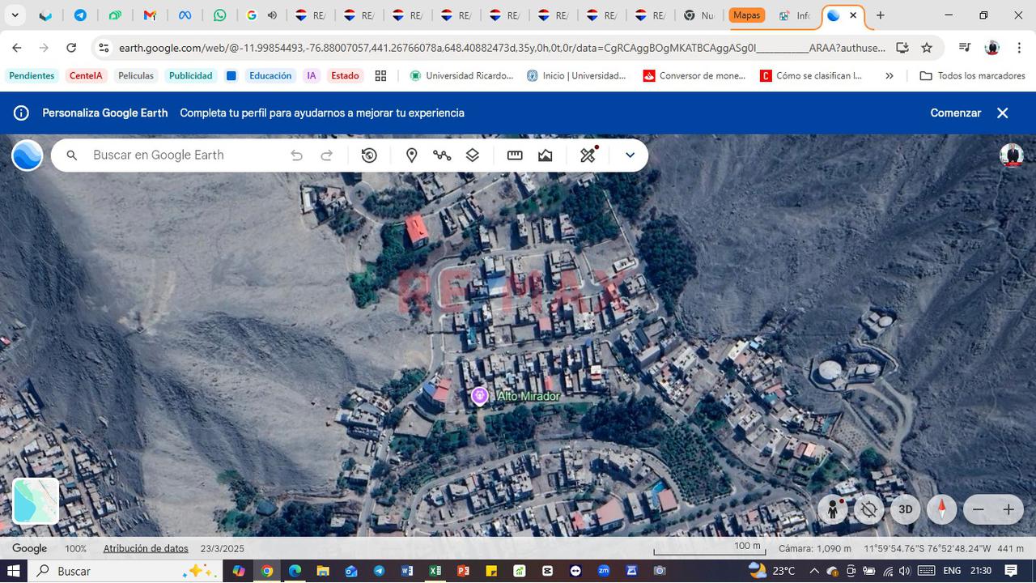Reset orientation with the compass
1036x583 pixels.
[942, 509]
